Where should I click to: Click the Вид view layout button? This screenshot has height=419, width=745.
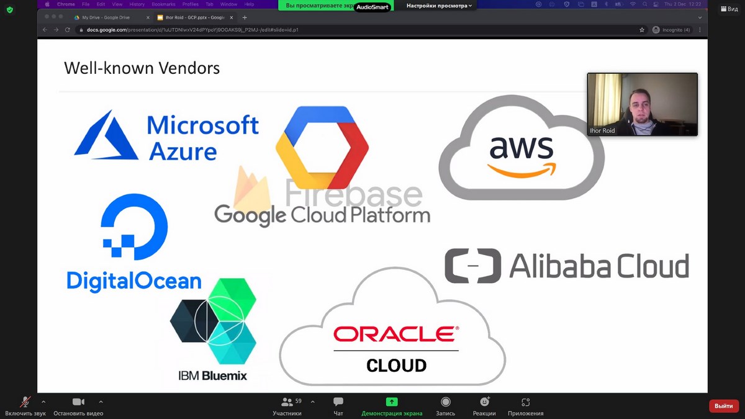(729, 9)
